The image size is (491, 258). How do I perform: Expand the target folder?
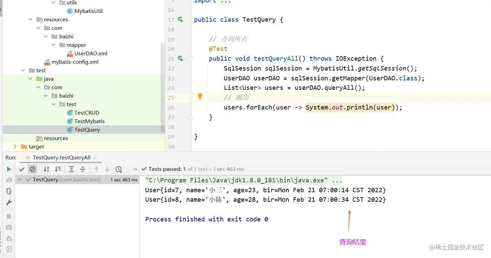coord(15,146)
